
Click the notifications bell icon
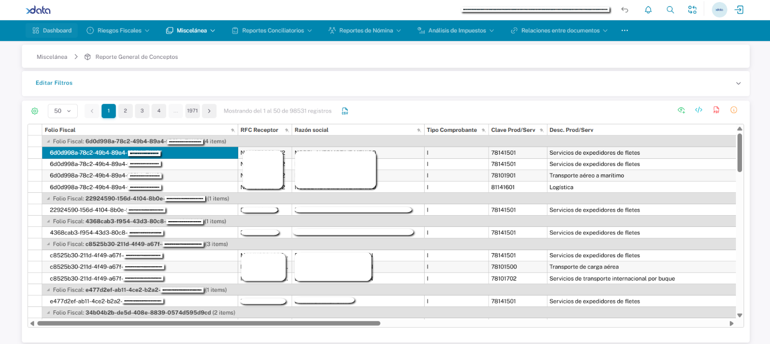pos(648,10)
